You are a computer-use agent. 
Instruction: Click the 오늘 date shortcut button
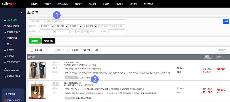tap(73, 31)
